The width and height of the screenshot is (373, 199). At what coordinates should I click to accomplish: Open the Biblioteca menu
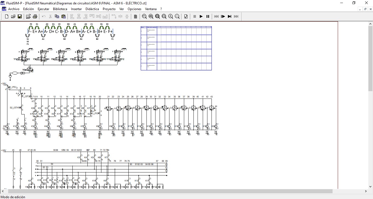tap(60, 9)
